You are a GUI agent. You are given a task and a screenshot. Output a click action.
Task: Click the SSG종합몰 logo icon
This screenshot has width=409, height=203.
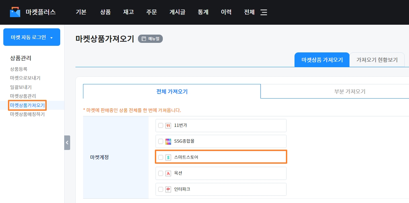pos(168,141)
